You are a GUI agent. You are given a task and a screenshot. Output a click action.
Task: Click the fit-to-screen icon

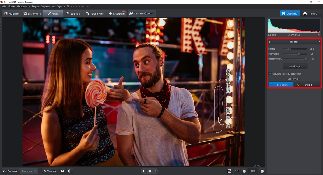pos(229,171)
